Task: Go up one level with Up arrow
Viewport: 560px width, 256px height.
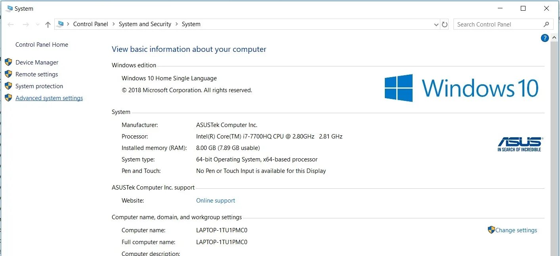Action: [48, 25]
